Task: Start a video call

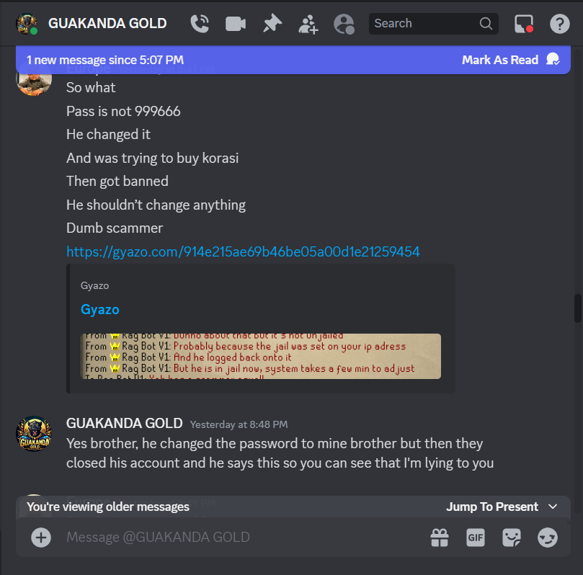Action: click(236, 24)
